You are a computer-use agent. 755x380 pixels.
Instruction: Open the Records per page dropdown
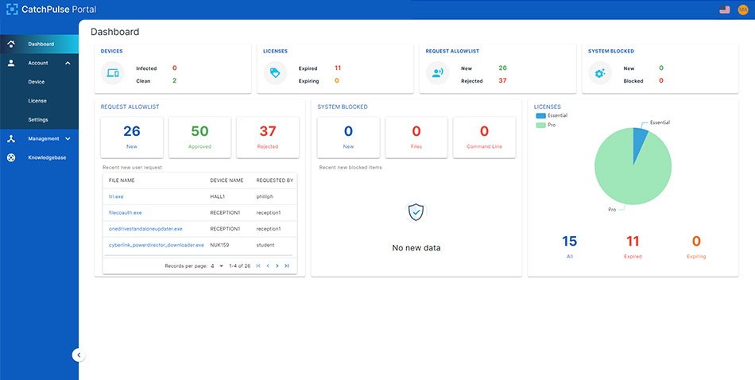pos(217,266)
